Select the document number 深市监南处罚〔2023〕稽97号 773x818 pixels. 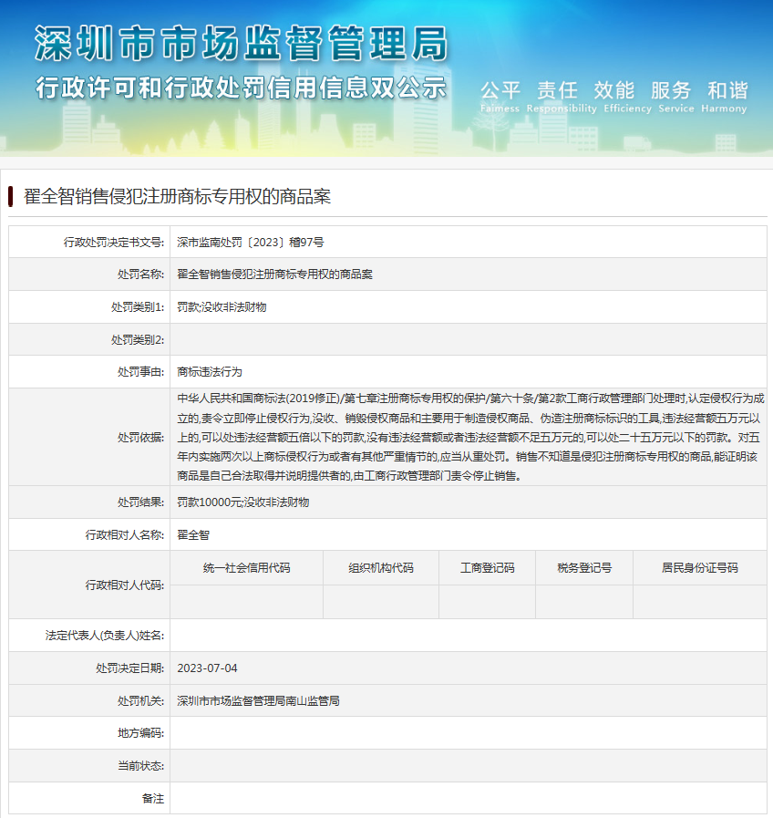251,242
